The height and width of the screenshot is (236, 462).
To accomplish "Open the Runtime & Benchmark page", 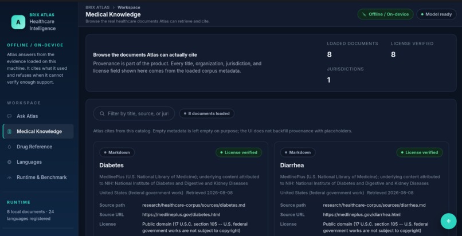I will (x=38, y=178).
